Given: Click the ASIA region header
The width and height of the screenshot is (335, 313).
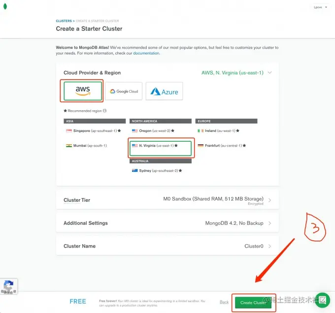Looking at the screenshot, I should pyautogui.click(x=95, y=121).
